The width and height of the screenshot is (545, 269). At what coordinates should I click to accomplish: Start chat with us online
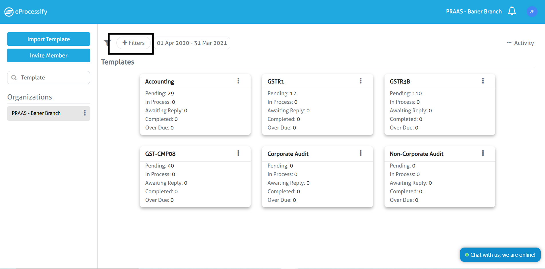click(500, 255)
